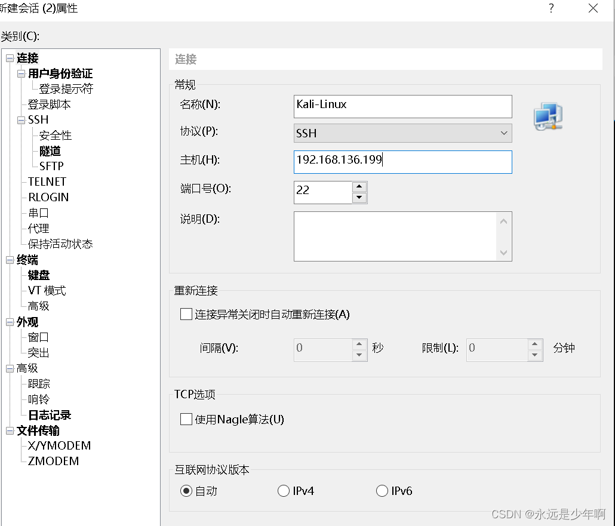Collapse the 文件传输 tree branch
Image resolution: width=615 pixels, height=526 pixels.
8,430
